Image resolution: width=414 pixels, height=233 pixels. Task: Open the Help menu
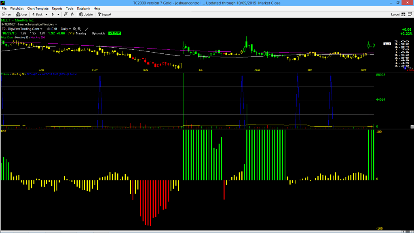tap(97, 8)
